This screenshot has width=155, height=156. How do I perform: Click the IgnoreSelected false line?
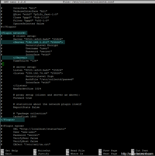28,24
